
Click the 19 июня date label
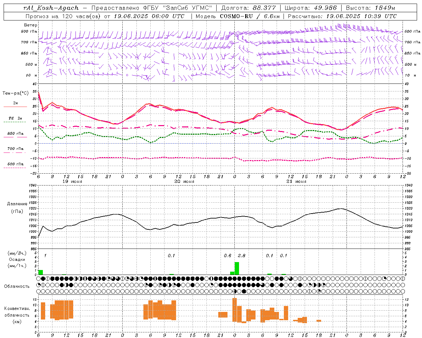(x=72, y=182)
